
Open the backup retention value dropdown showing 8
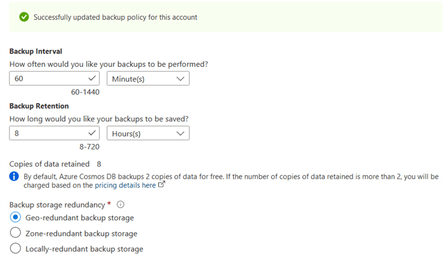pos(54,133)
